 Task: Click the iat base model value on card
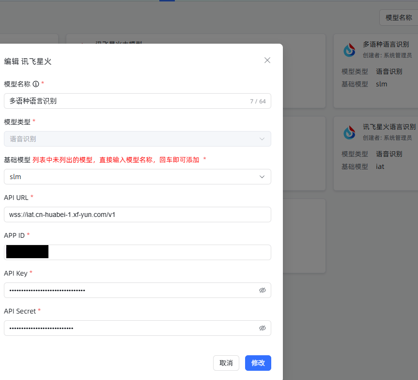pyautogui.click(x=380, y=166)
